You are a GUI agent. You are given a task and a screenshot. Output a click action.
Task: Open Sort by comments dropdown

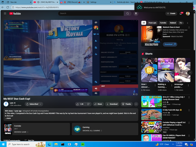[x=29, y=140]
